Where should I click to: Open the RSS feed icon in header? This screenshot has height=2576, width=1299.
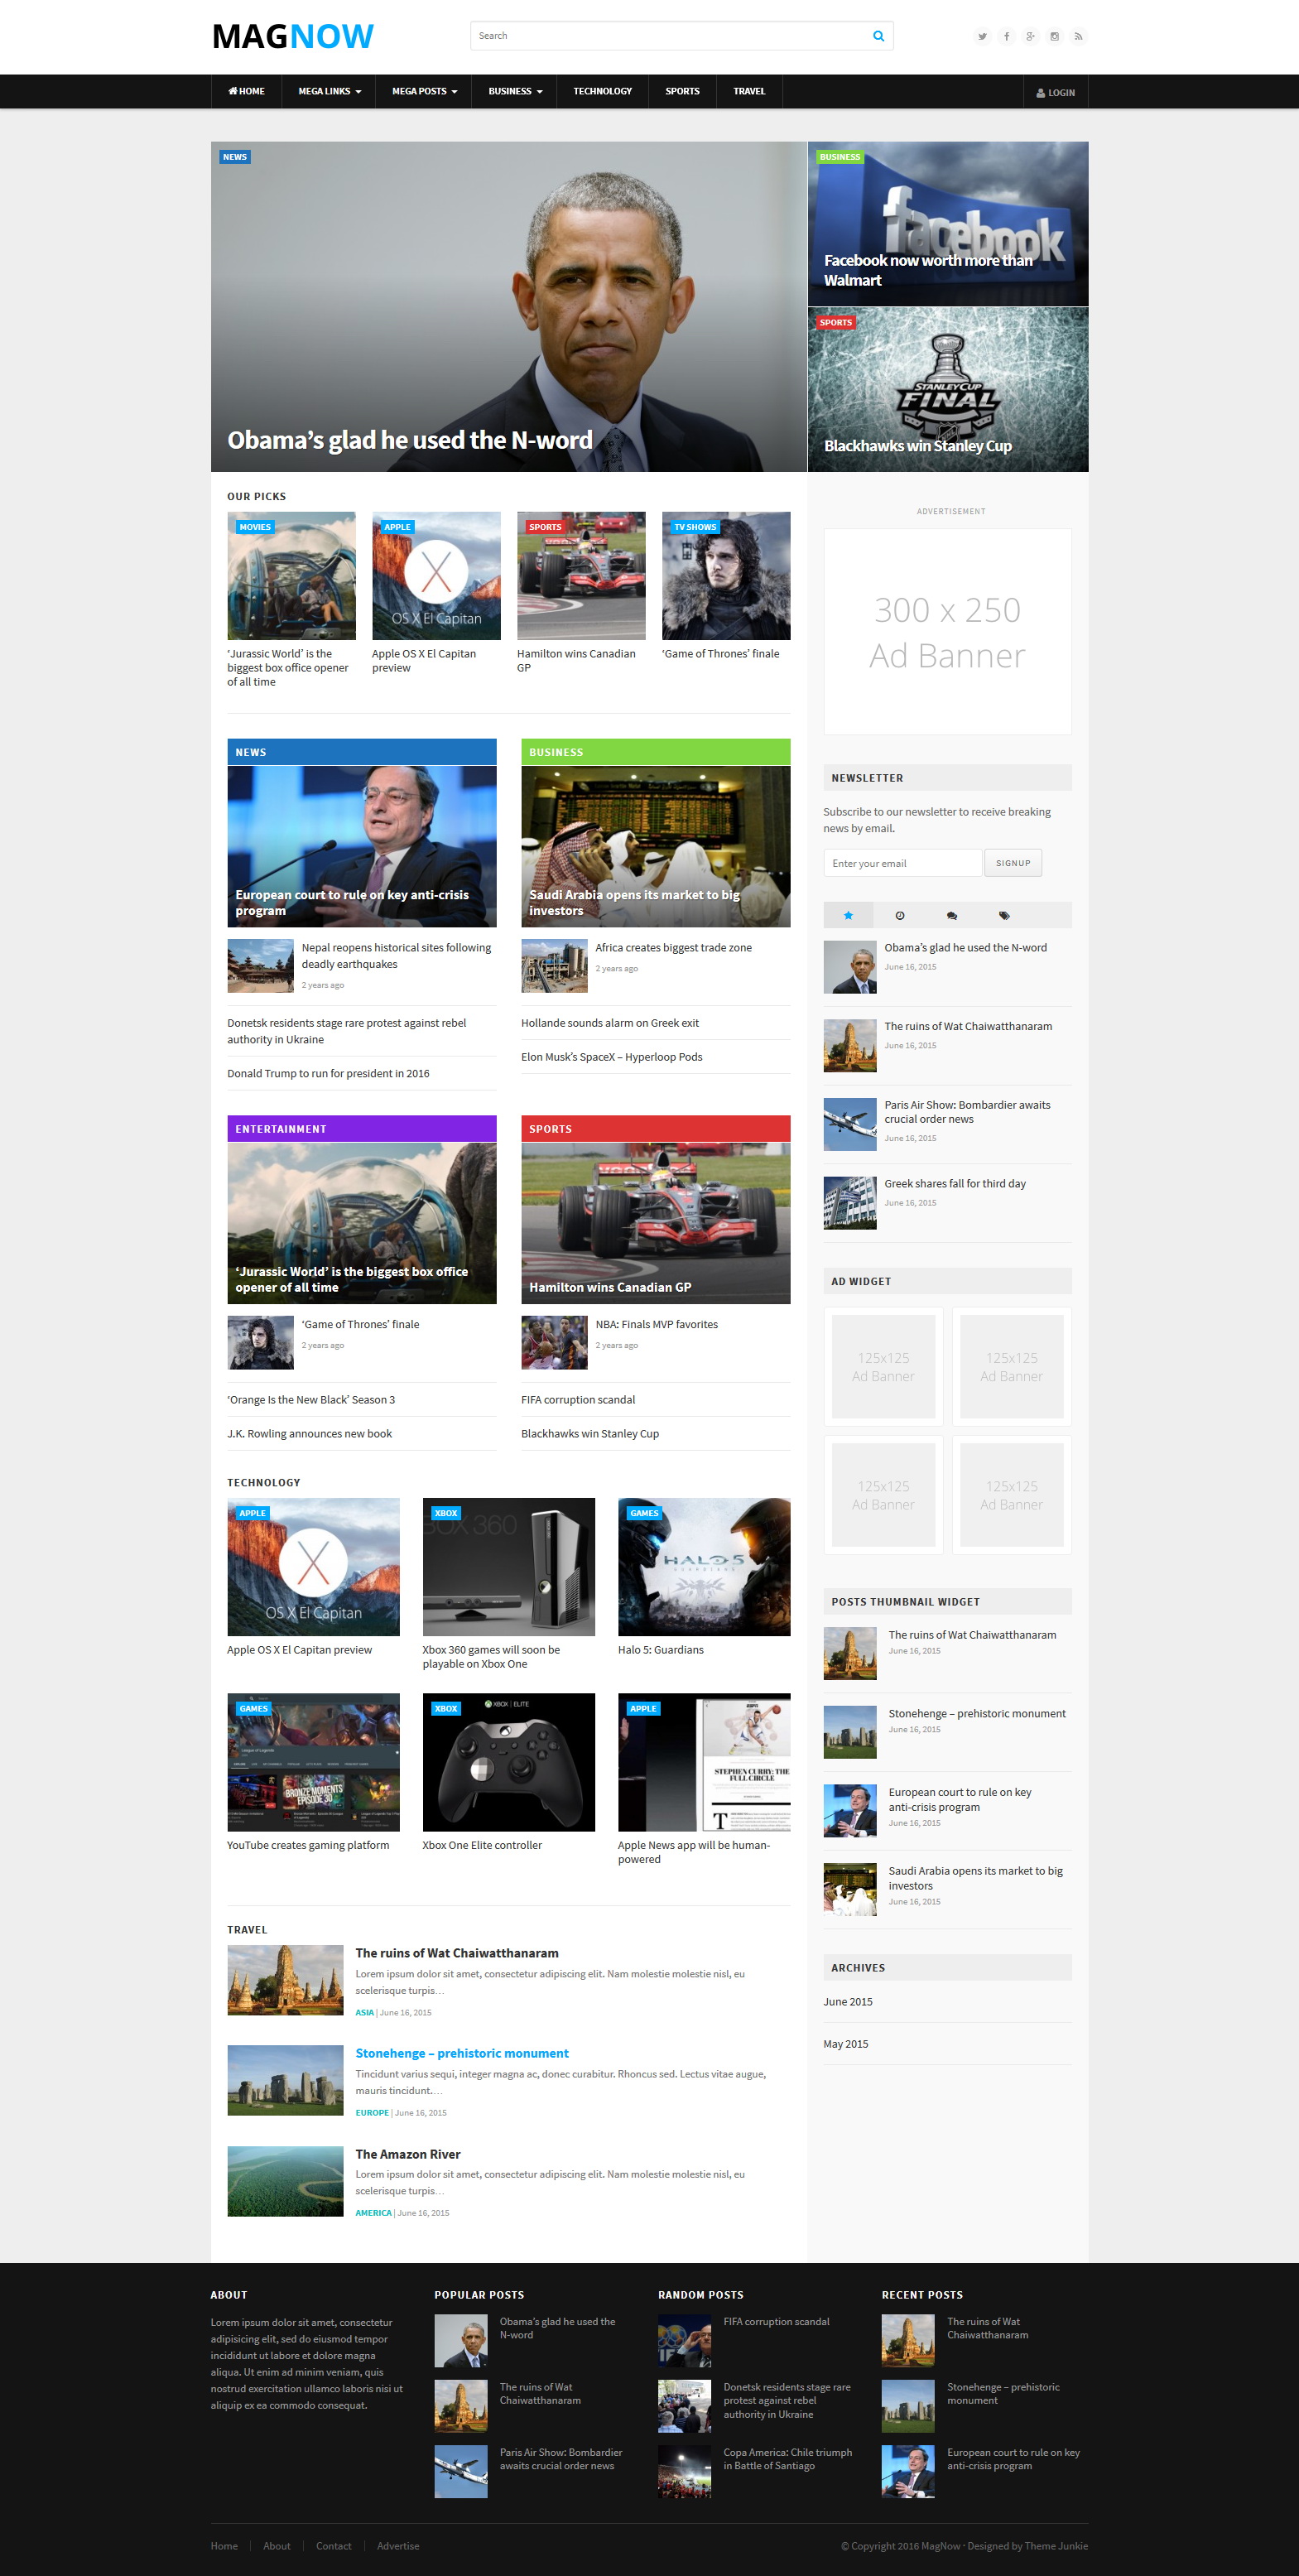pyautogui.click(x=1078, y=36)
